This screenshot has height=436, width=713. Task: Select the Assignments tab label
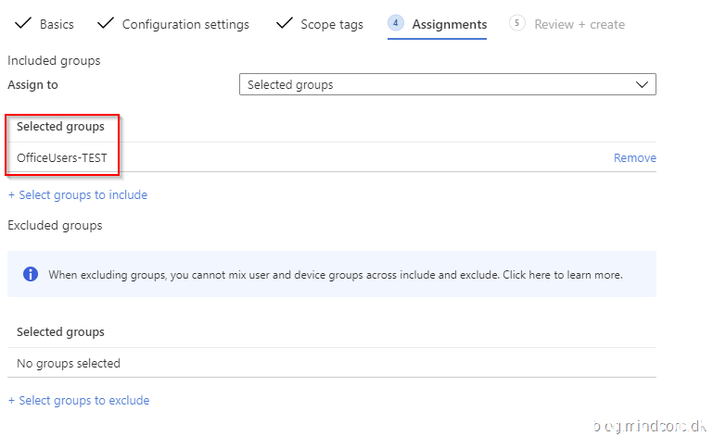point(450,24)
